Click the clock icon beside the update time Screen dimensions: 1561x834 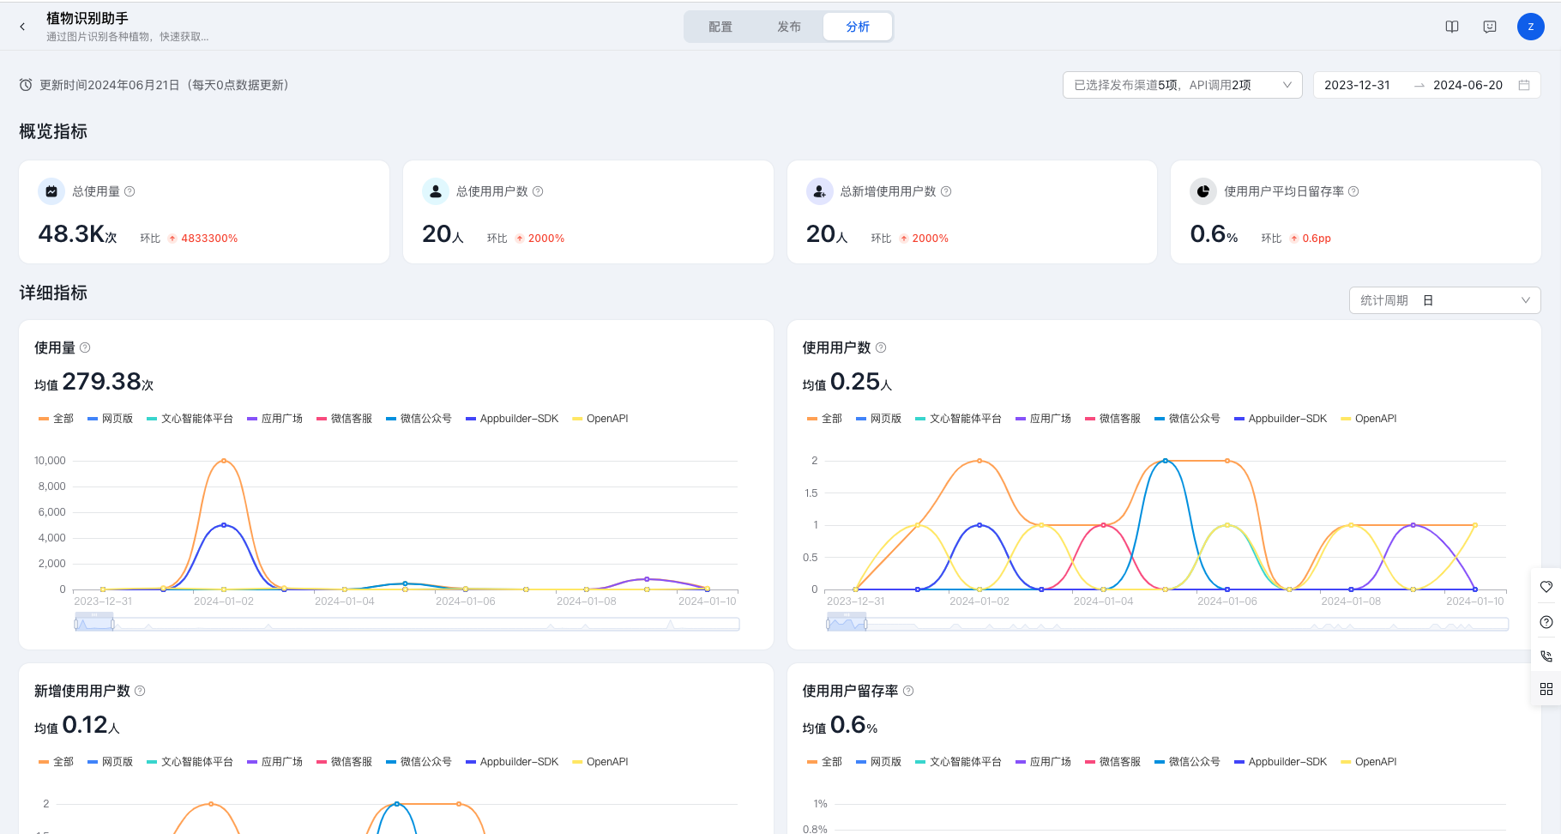coord(26,85)
